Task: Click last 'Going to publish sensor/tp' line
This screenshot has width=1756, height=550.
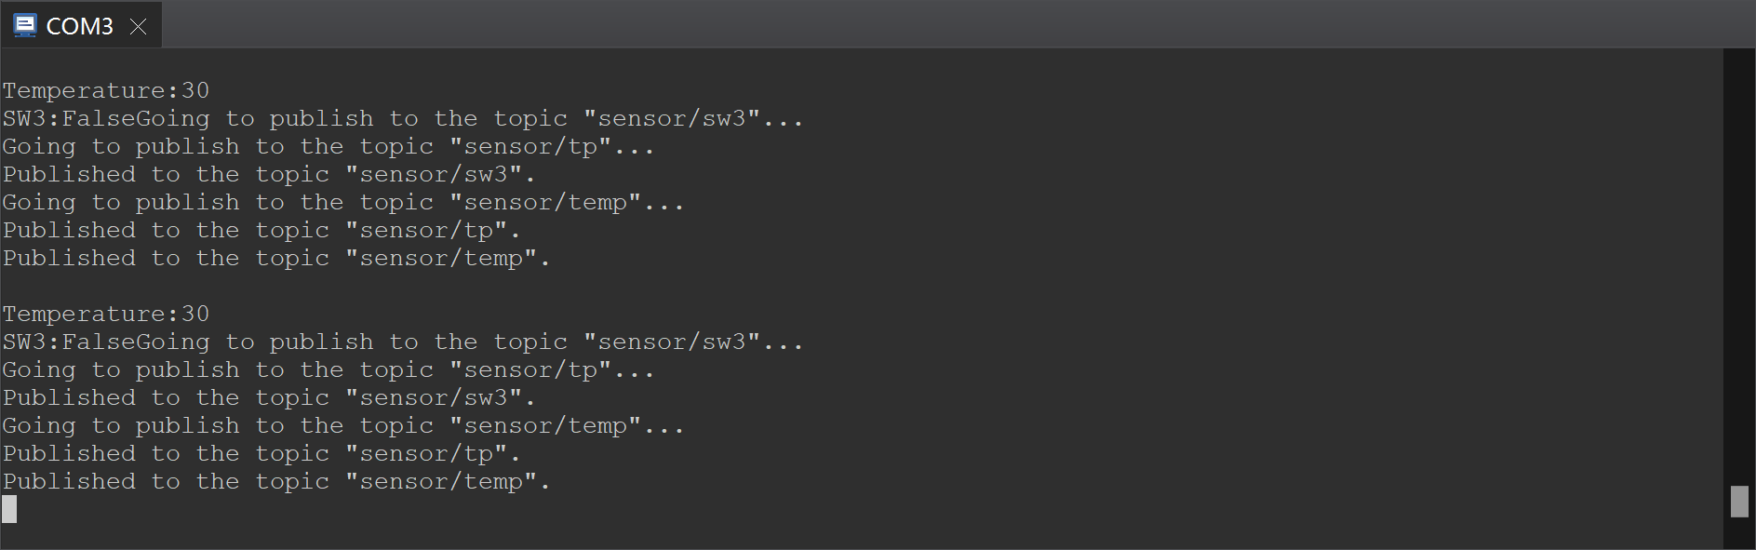Action: tap(328, 369)
